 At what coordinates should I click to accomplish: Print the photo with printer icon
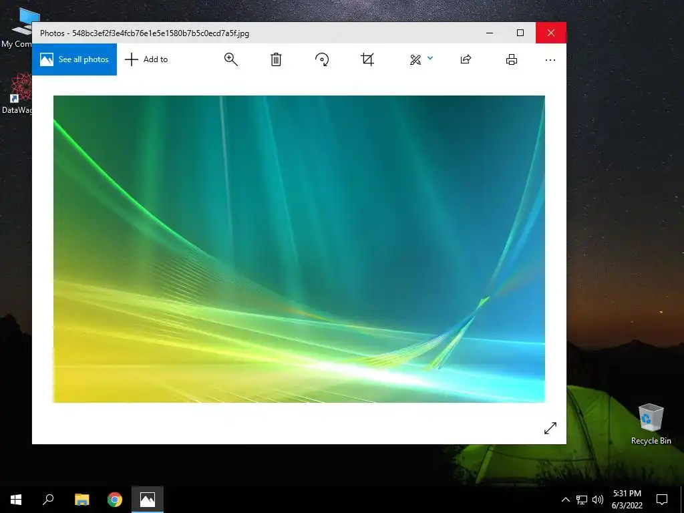[x=512, y=59]
